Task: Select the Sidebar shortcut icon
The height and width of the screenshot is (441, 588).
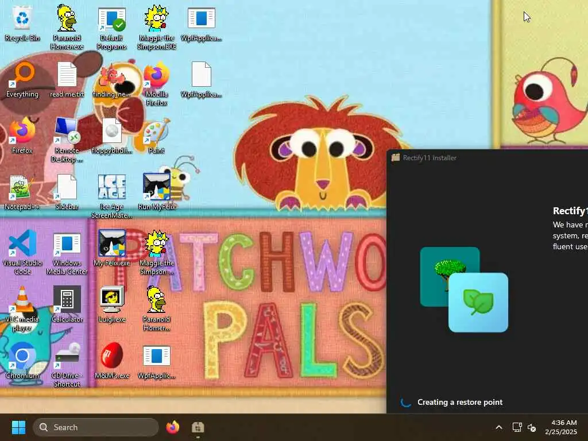Action: coord(67,192)
